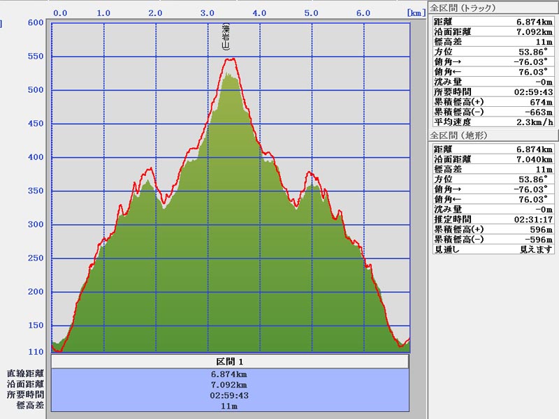This screenshot has height=419, width=559.
Task: Select the 累積標高(+) 674m row
Action: pos(493,102)
